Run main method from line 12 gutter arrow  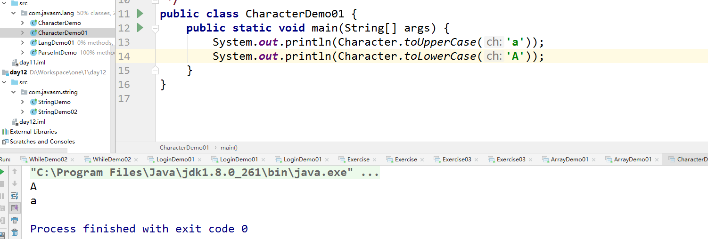click(x=140, y=28)
